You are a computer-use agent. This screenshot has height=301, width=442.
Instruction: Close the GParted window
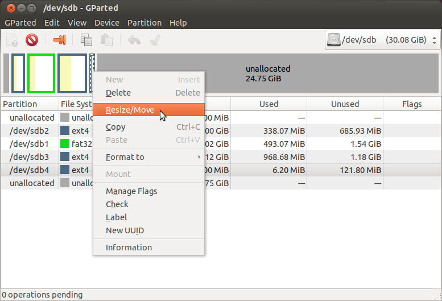click(11, 8)
